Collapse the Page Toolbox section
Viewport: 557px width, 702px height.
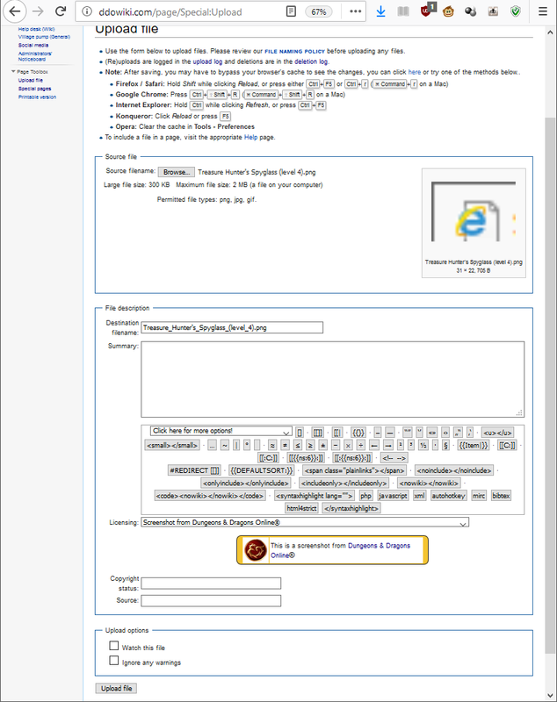coord(30,72)
